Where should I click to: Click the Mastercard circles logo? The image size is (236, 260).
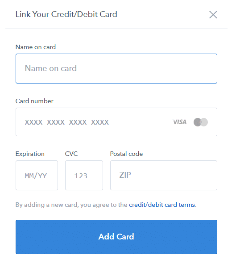click(201, 122)
